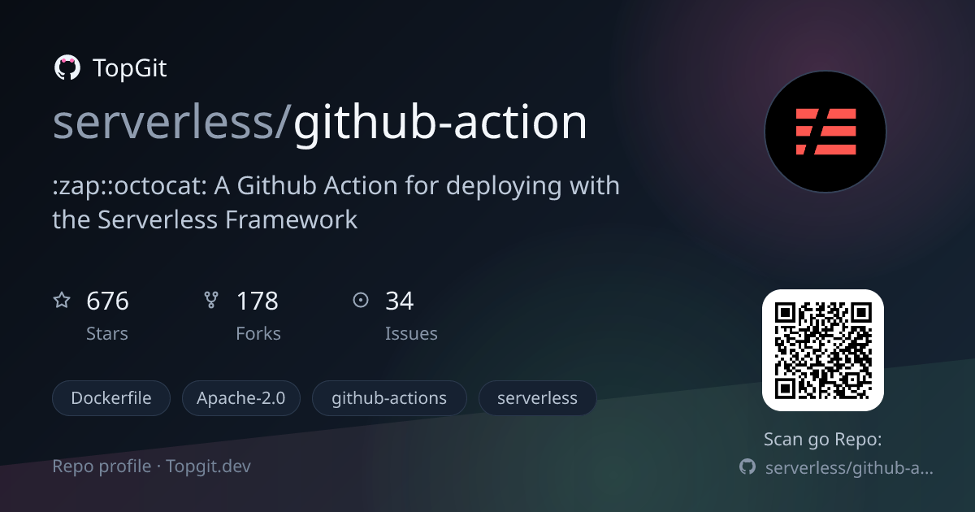Click the TopGit octocat logo icon
The width and height of the screenshot is (975, 512).
[x=67, y=68]
